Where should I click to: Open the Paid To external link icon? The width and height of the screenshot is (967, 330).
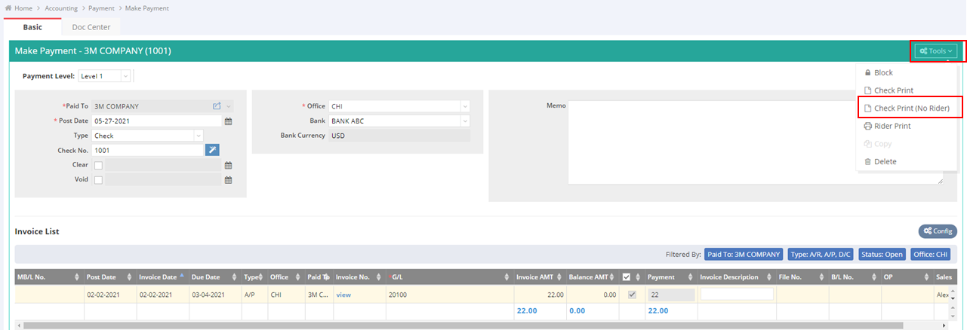[217, 107]
